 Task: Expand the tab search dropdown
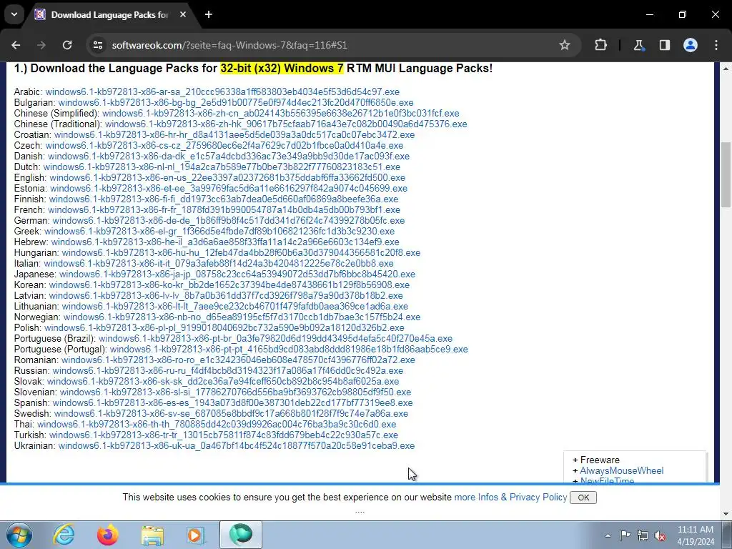(x=14, y=14)
